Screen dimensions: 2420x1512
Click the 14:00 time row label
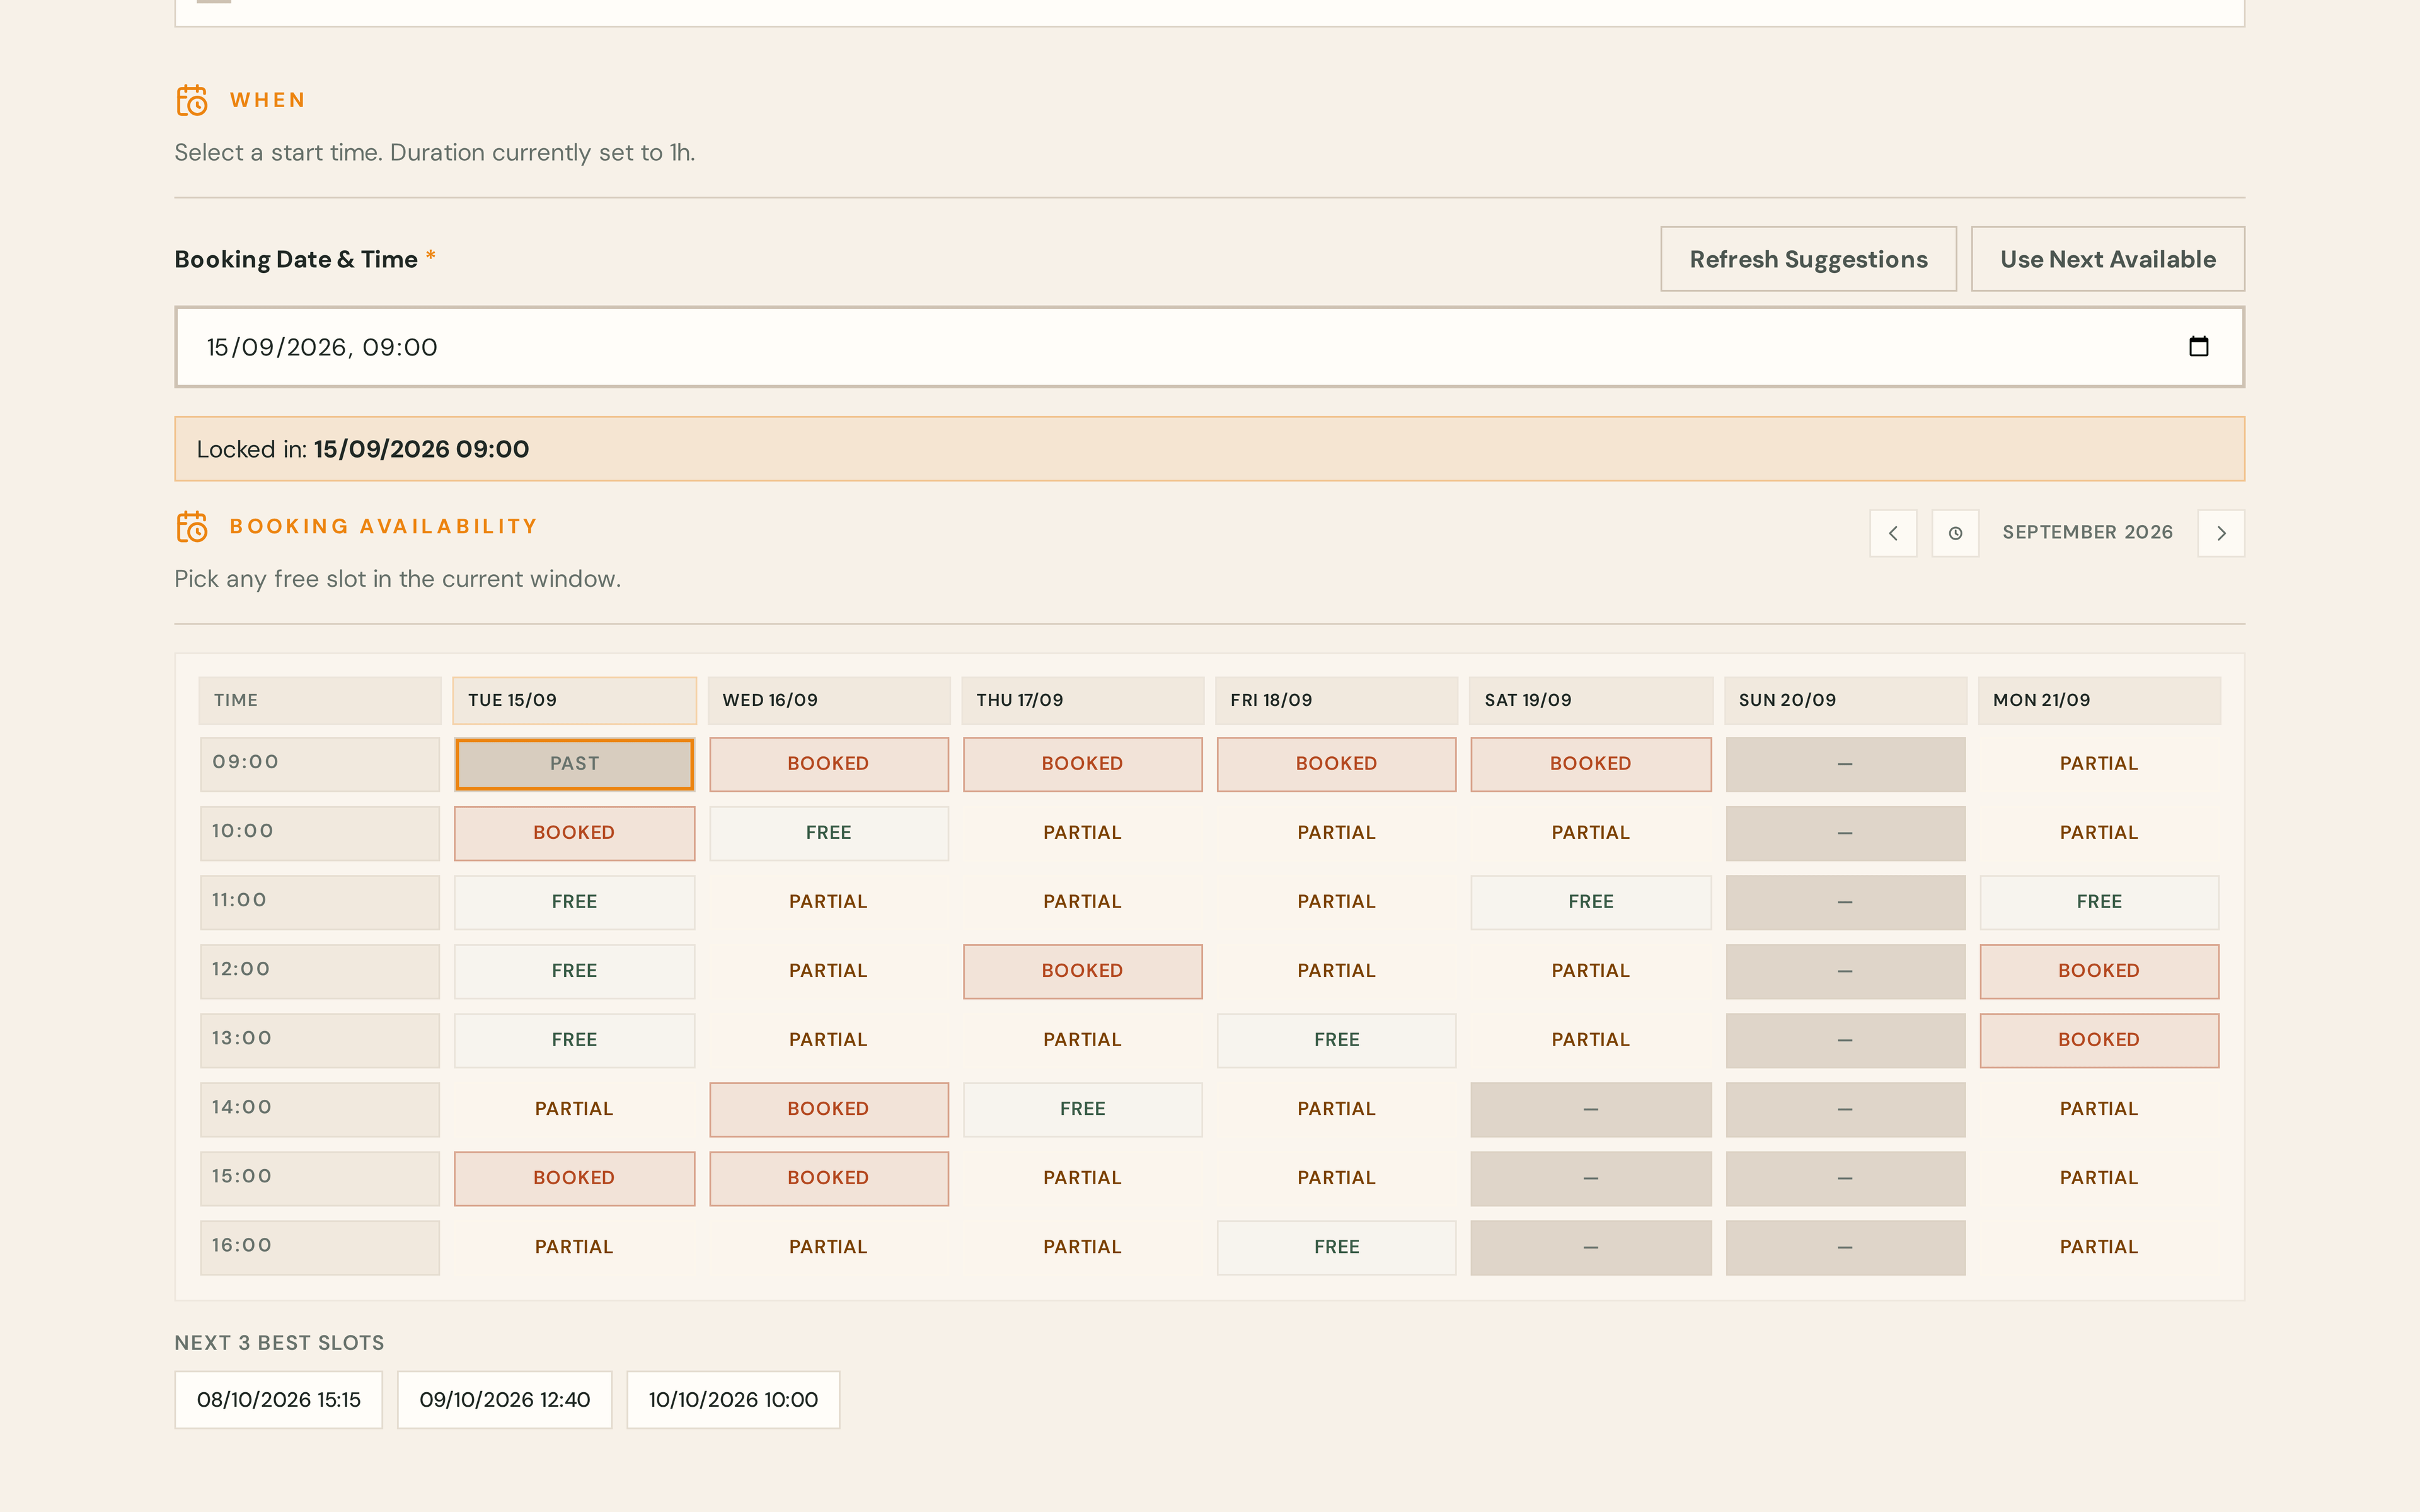click(x=320, y=1109)
